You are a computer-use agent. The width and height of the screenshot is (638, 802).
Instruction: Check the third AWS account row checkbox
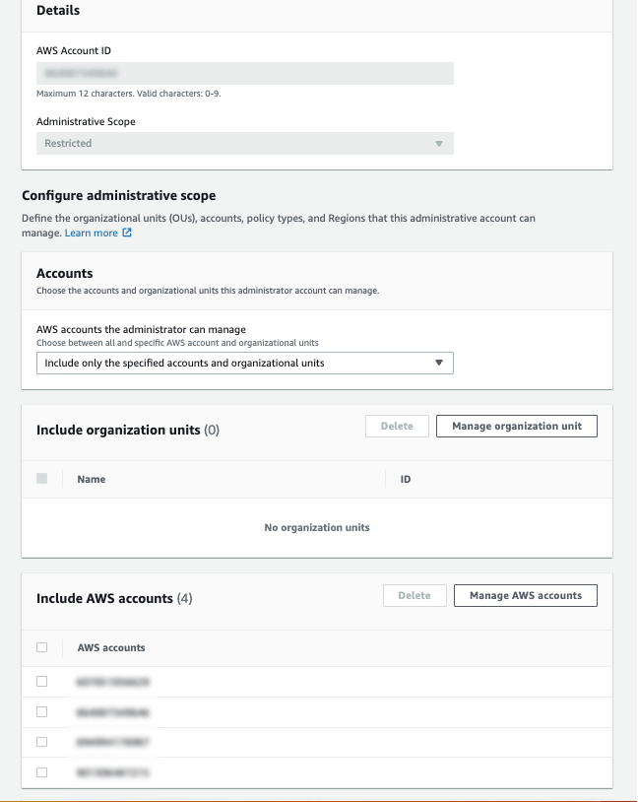coord(42,742)
